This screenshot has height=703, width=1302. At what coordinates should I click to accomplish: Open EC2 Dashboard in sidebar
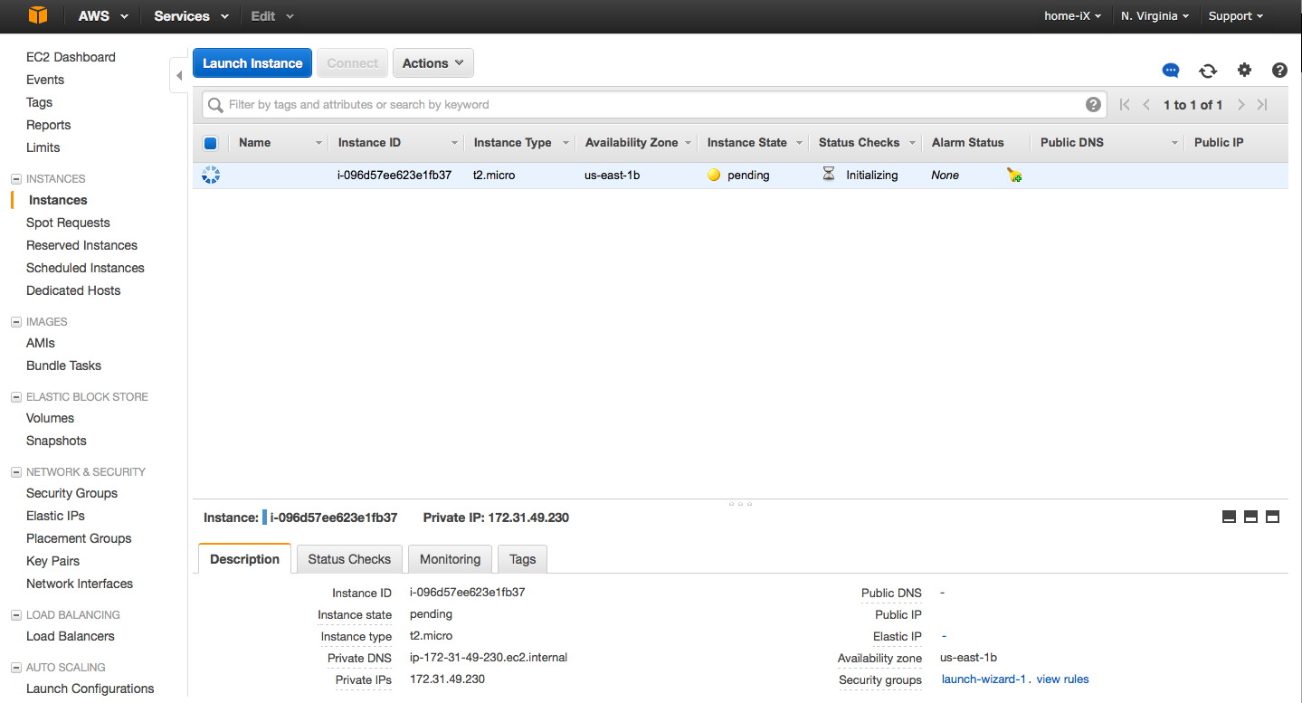tap(71, 57)
